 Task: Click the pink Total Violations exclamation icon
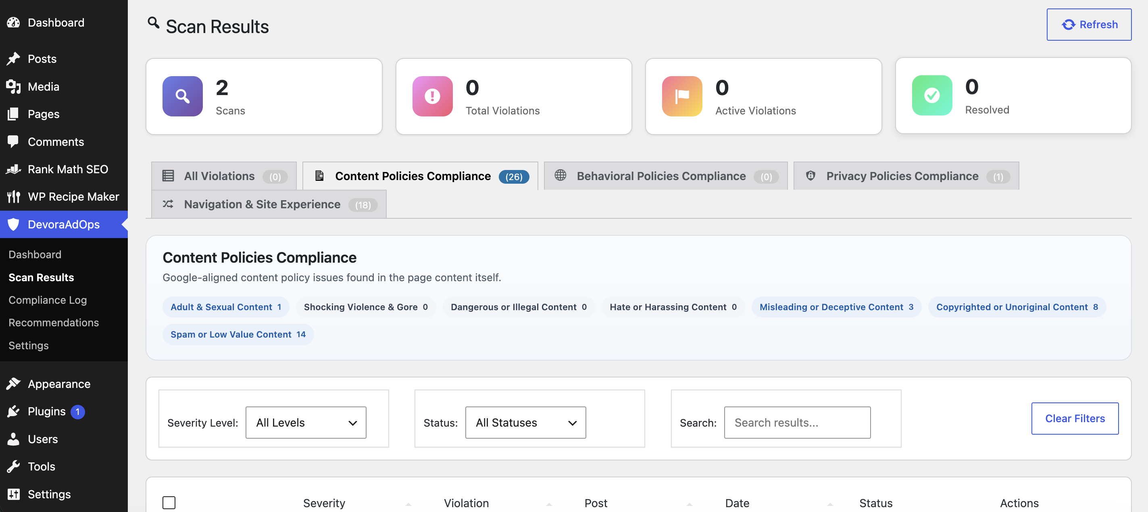[x=432, y=96]
